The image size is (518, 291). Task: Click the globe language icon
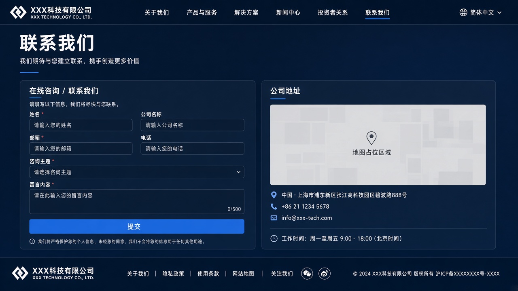tap(463, 13)
